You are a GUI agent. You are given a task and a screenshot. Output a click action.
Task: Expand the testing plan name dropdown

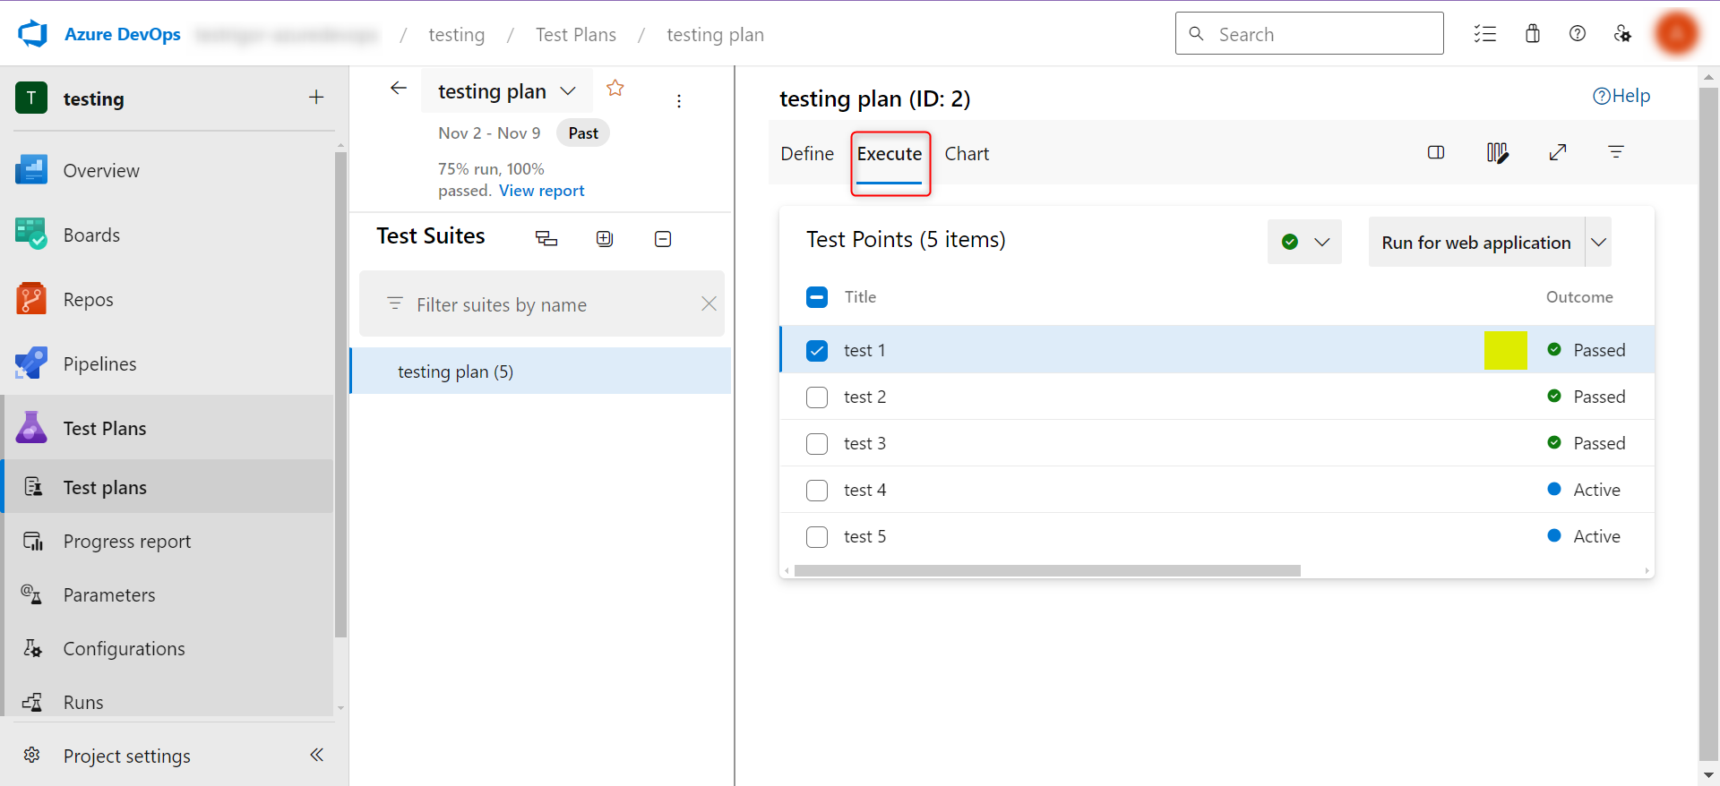(568, 91)
